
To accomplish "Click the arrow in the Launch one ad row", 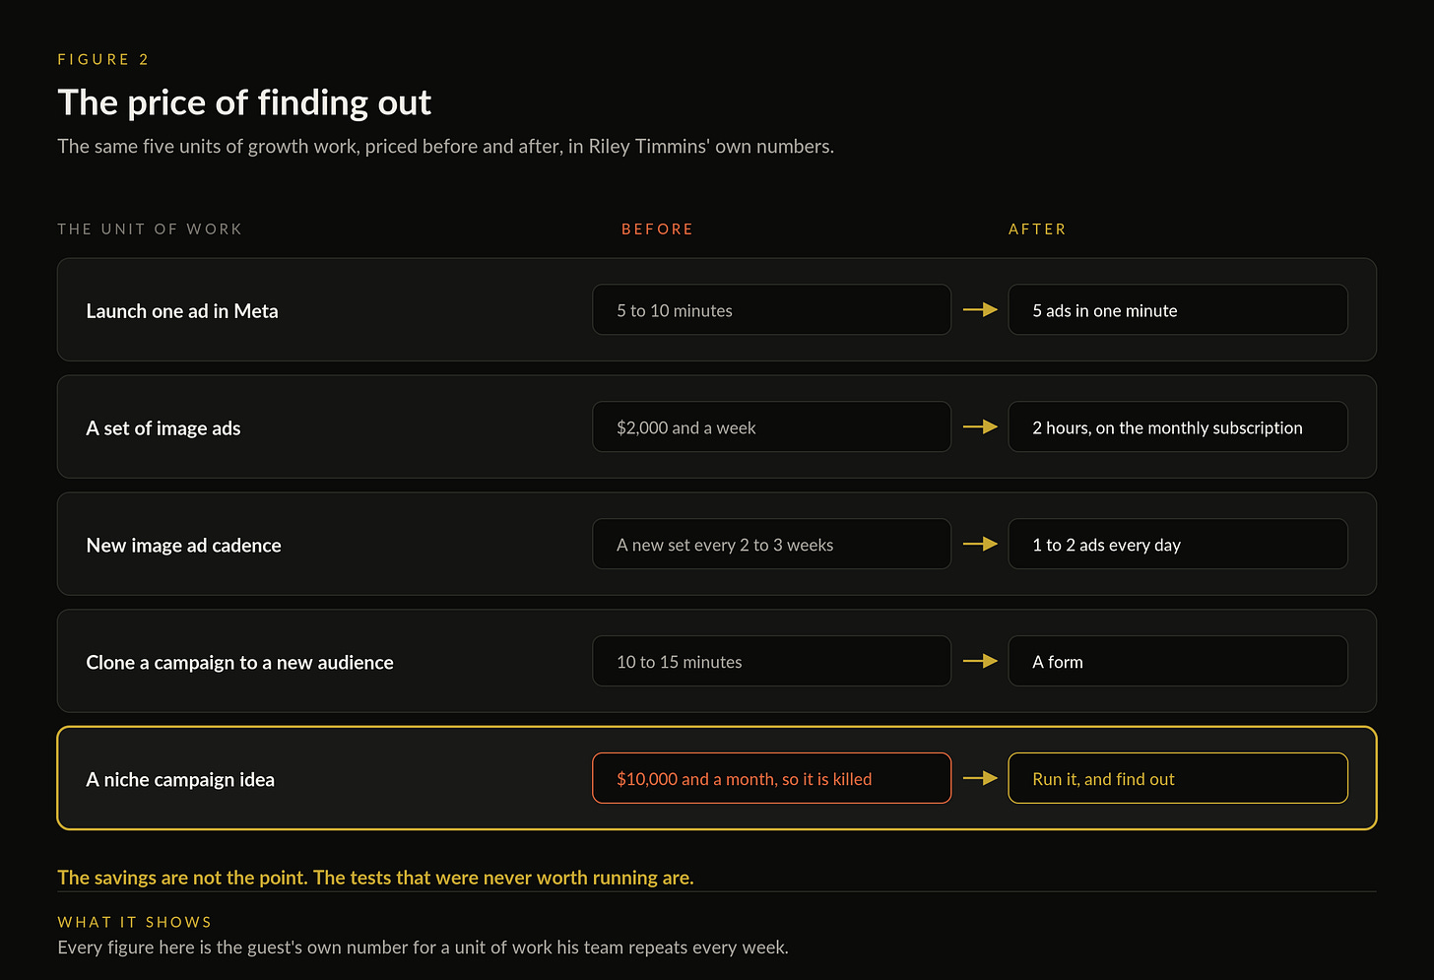I will tap(980, 309).
